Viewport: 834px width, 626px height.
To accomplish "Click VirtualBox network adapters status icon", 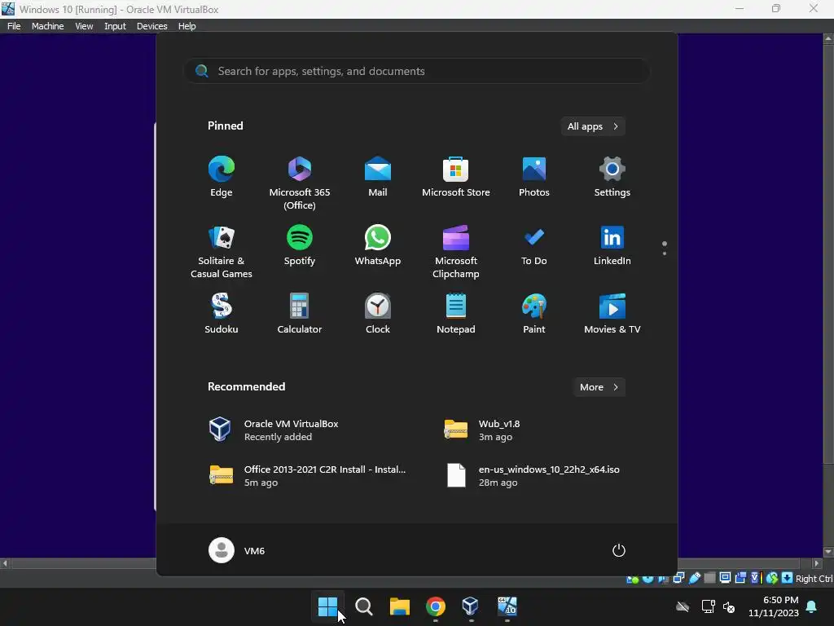I will [678, 578].
